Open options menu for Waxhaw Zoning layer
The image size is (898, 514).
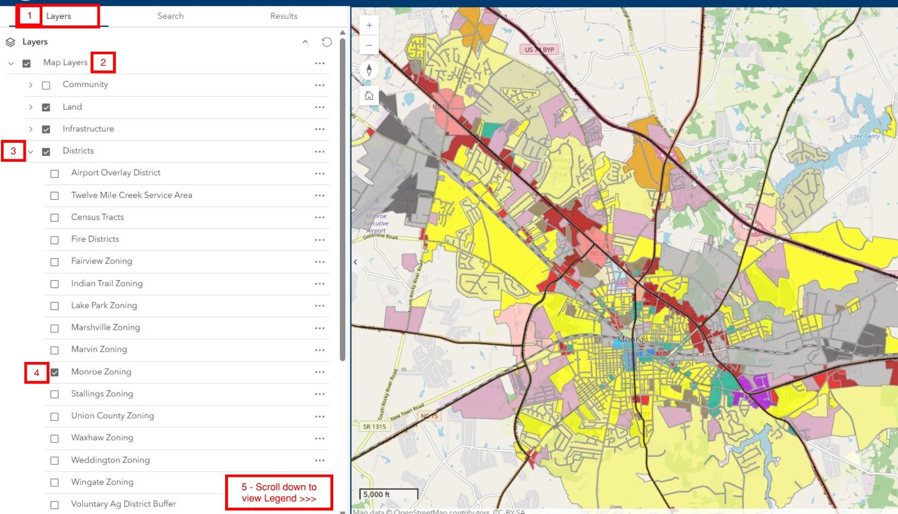(320, 438)
